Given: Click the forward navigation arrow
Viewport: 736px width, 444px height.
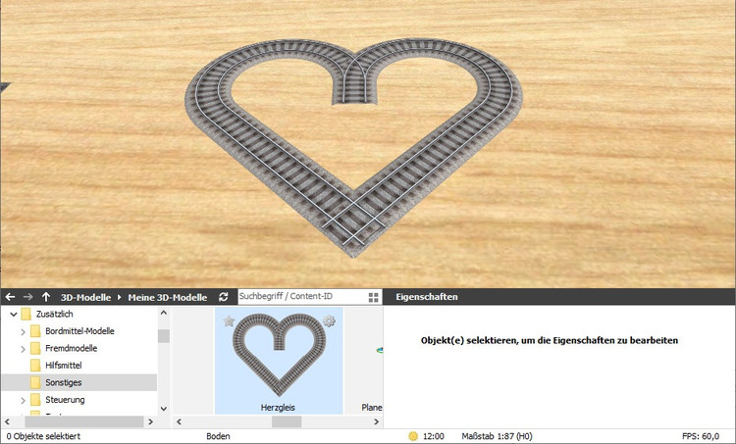Looking at the screenshot, I should (x=27, y=297).
